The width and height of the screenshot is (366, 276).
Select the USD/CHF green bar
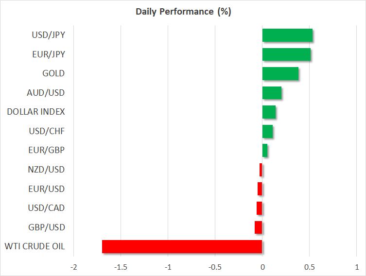pos(267,131)
